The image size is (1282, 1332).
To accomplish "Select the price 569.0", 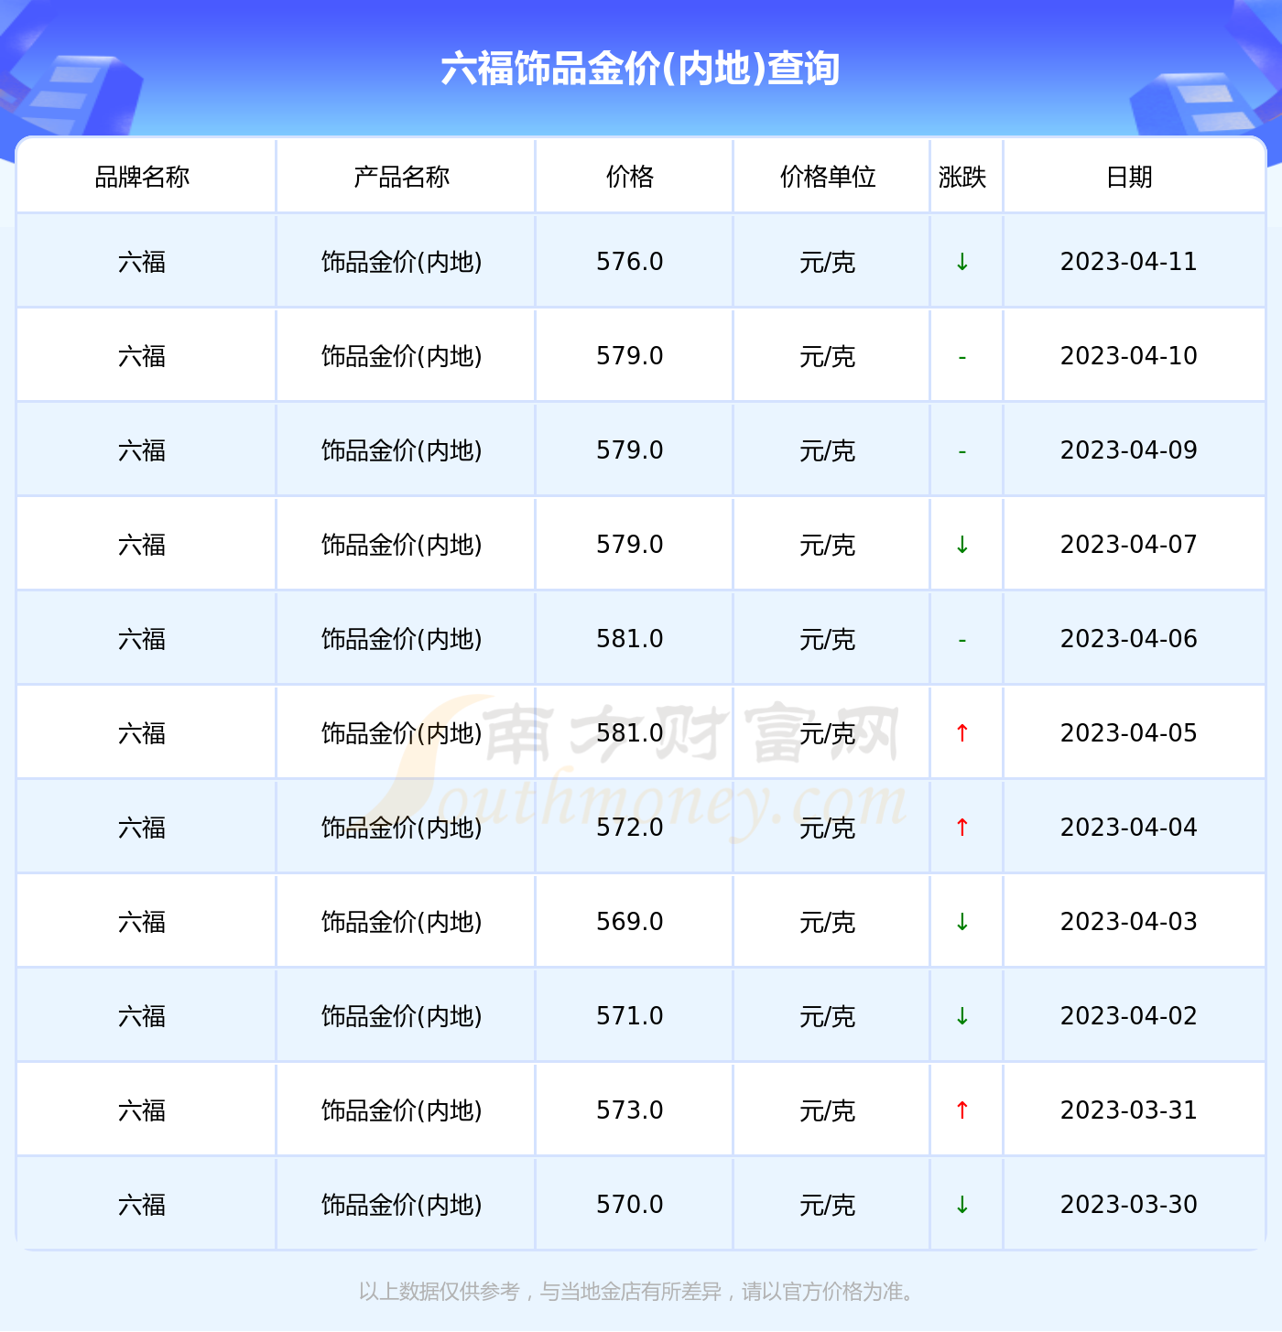I will point(630,922).
